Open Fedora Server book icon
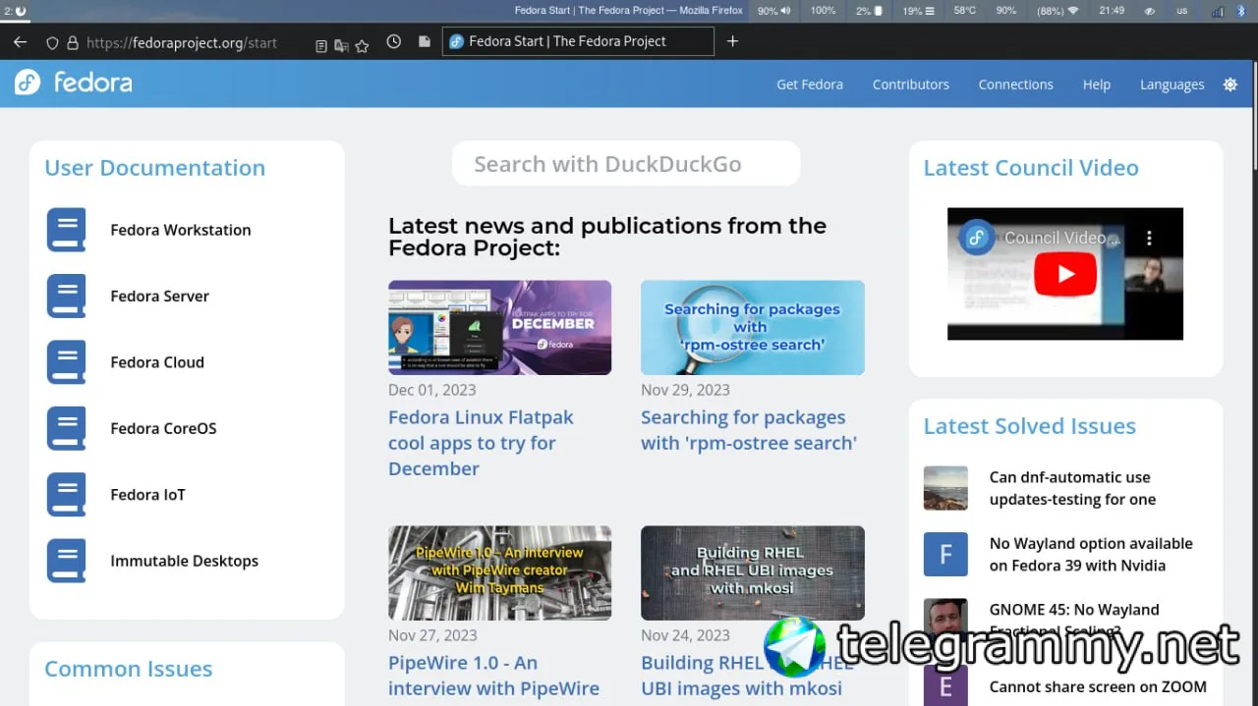The image size is (1258, 706). 66,296
